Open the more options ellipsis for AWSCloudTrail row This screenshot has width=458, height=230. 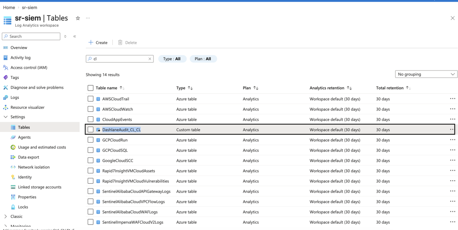[x=453, y=99]
